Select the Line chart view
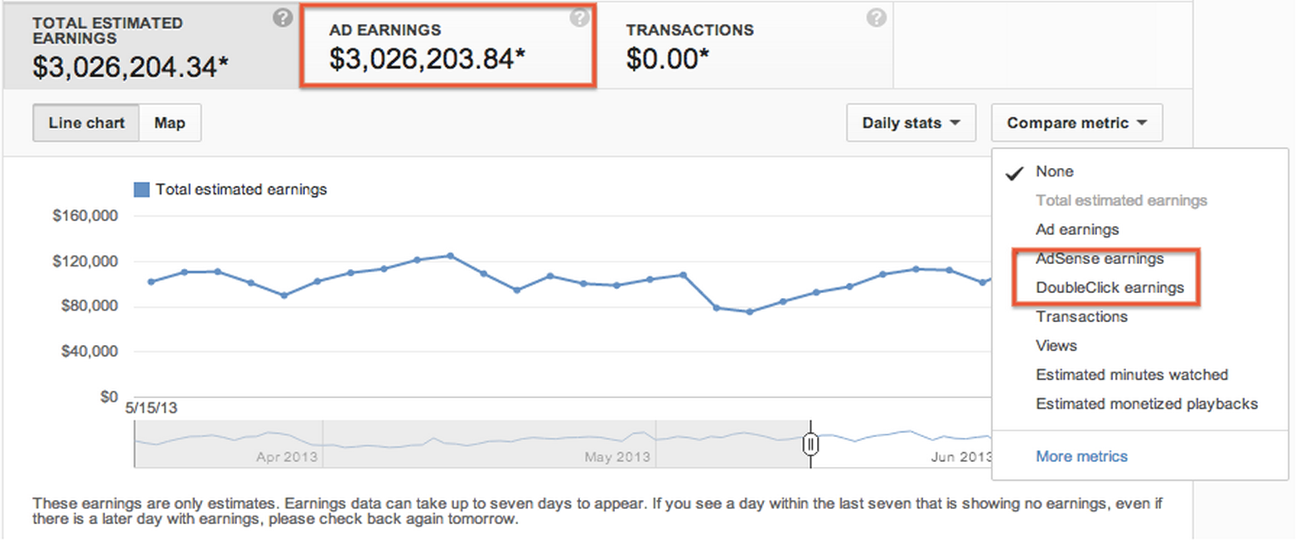1296x543 pixels. [x=85, y=123]
